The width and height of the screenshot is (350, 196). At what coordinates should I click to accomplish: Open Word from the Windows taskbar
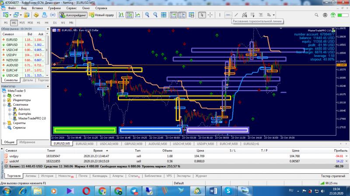pyautogui.click(x=213, y=191)
